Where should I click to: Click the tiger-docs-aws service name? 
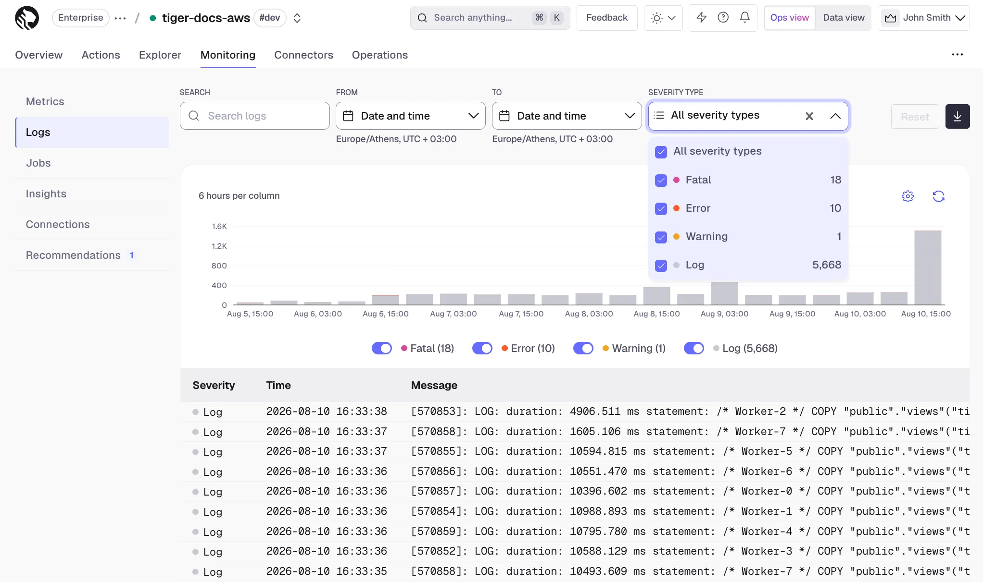click(206, 18)
